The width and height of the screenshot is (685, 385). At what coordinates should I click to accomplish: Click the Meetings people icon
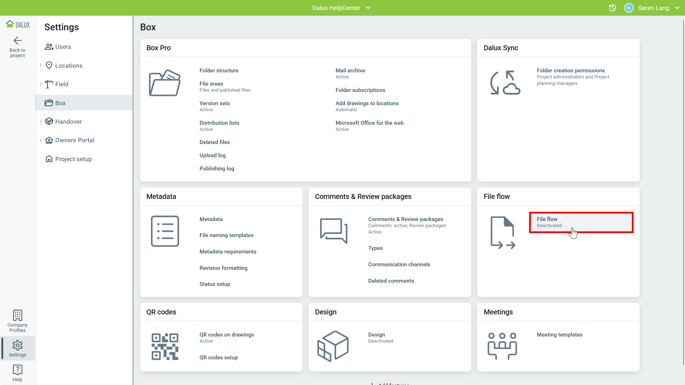coord(502,346)
